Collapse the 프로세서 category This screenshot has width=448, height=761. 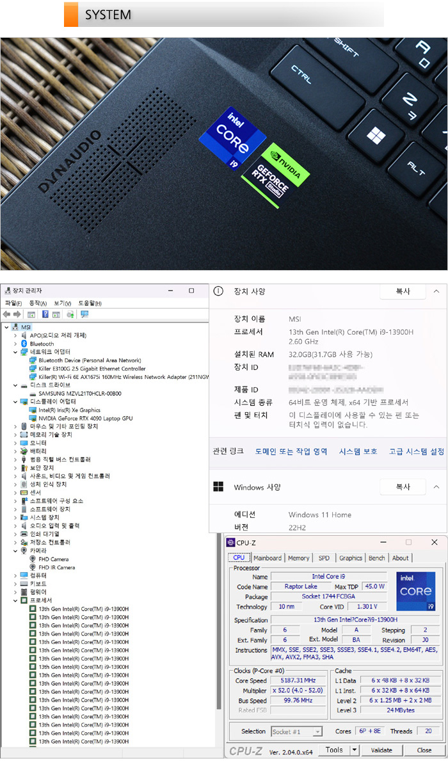15,600
